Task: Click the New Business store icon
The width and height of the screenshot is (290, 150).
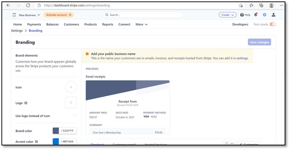Action: click(x=14, y=15)
